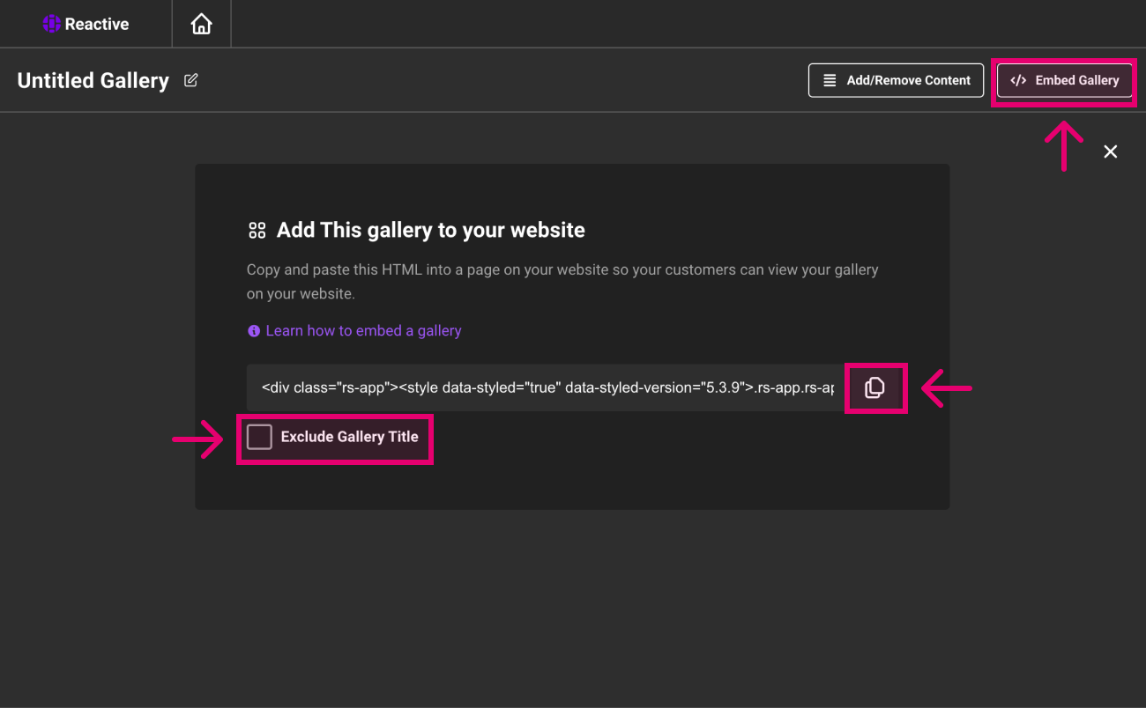Click 'Add This gallery to your website' heading
Screen dimensions: 1146x708
click(431, 230)
